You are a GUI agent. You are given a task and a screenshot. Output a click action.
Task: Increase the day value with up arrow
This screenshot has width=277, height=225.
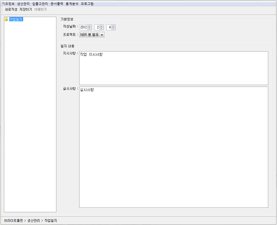coord(113,26)
